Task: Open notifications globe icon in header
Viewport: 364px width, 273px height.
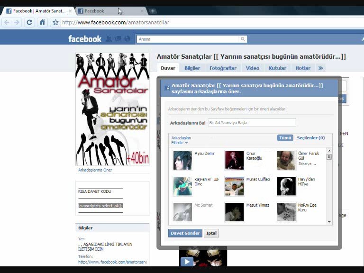Action: click(x=127, y=39)
